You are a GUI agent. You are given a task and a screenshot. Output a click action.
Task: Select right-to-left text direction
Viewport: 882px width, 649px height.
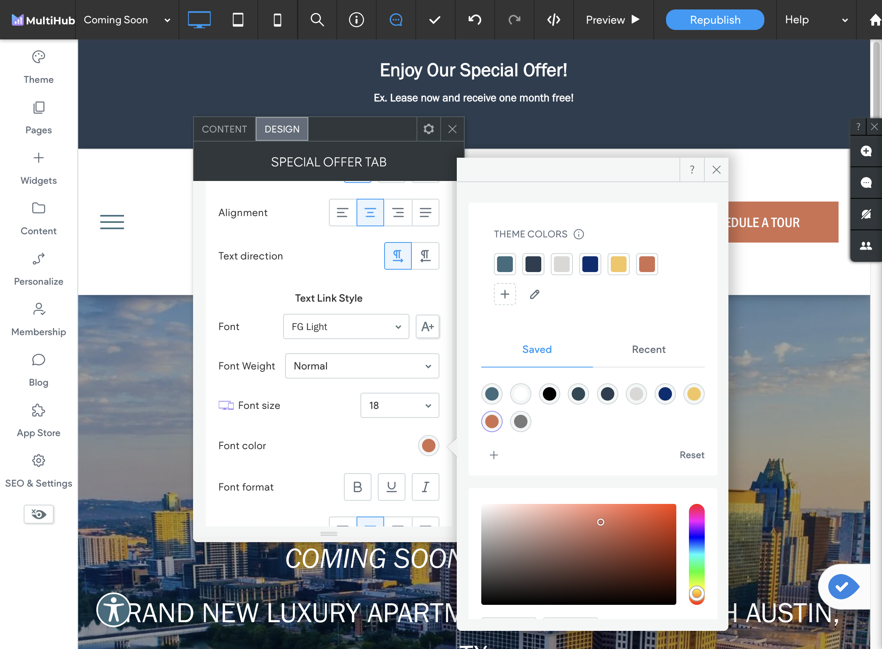425,256
